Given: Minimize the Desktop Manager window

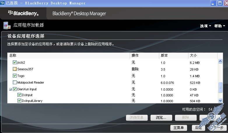Looking at the screenshot, I should coord(213,3).
